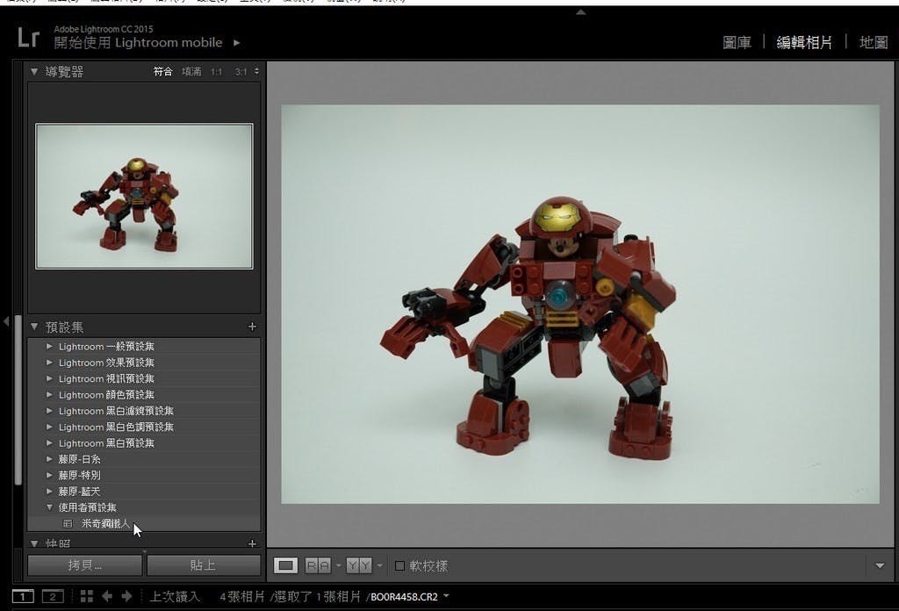Toggle the second monitor window 2
The width and height of the screenshot is (899, 611).
(52, 597)
